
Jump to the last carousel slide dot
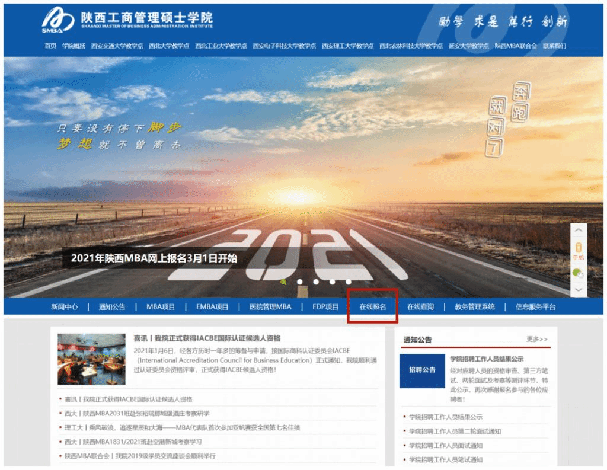point(349,282)
